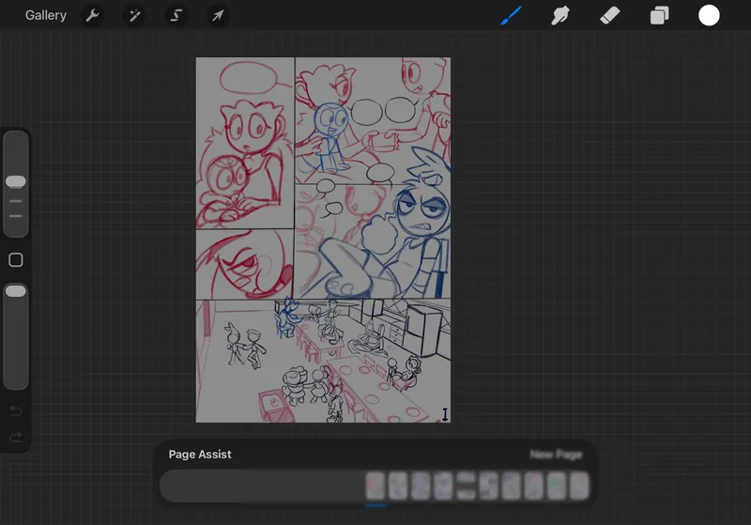Select the dark black-and-white page thumbnail
The image size is (751, 525).
pyautogui.click(x=466, y=486)
